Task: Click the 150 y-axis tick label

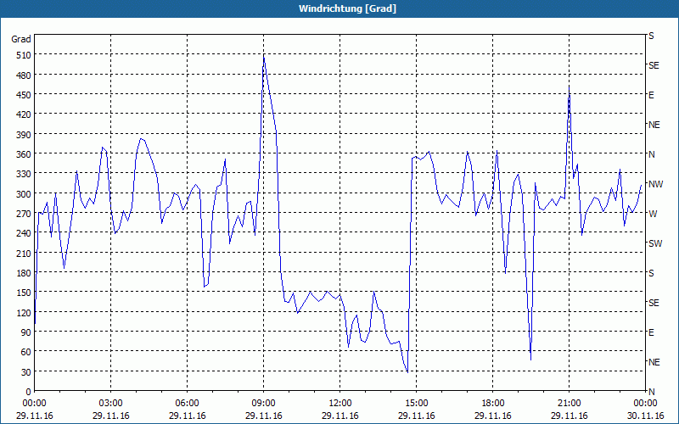Action: [x=24, y=293]
